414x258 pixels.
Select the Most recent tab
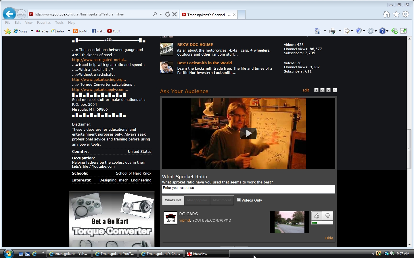222,200
